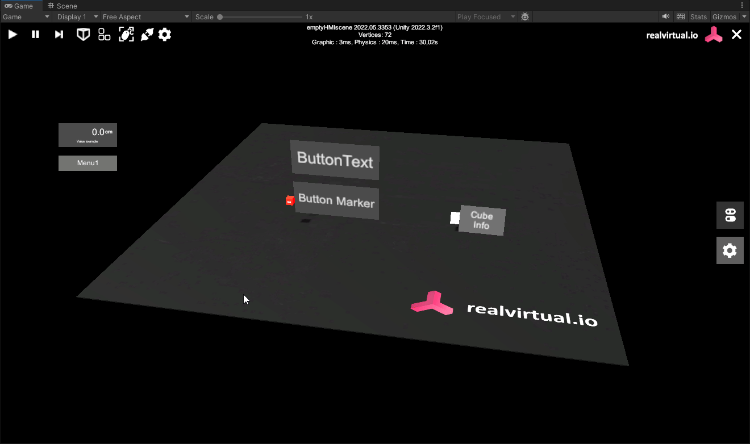Click the Scale slider handle
This screenshot has height=444, width=750.
[x=220, y=17]
